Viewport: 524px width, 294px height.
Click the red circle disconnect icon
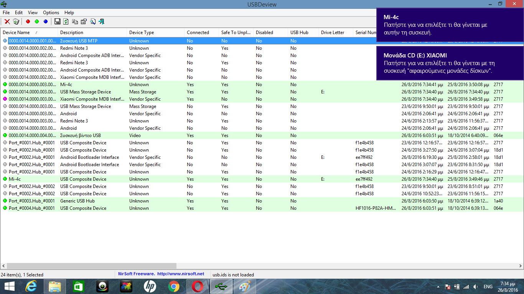(x=28, y=21)
